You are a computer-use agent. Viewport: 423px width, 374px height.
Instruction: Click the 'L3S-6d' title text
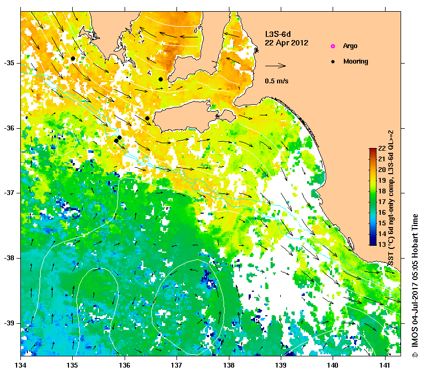278,34
